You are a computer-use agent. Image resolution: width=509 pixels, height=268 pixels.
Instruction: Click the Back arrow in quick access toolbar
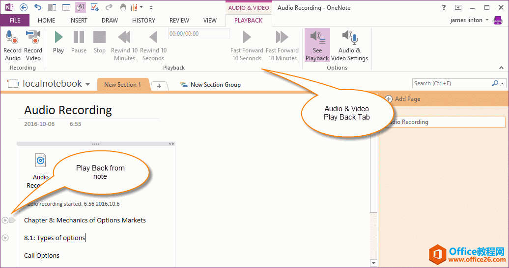pos(24,7)
